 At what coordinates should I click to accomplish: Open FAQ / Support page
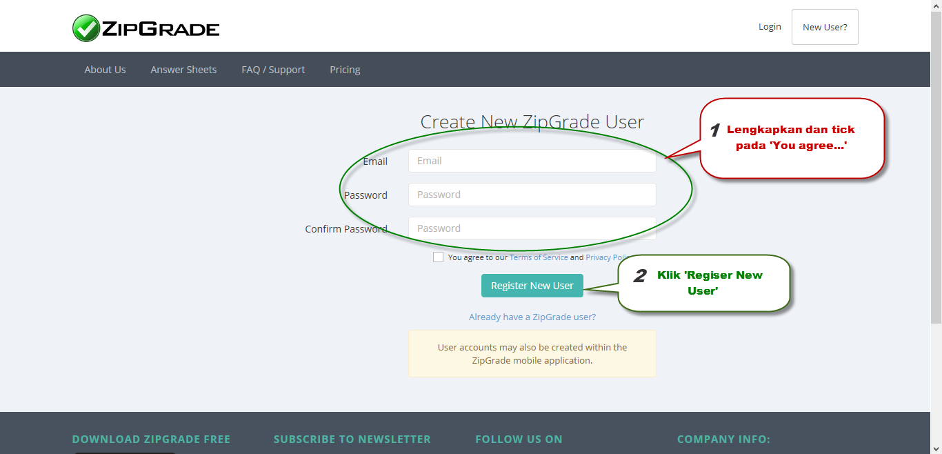click(273, 70)
